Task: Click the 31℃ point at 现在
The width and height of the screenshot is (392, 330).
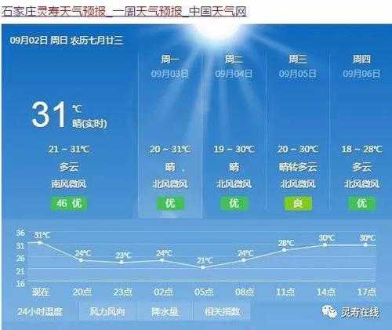Action: click(x=40, y=243)
